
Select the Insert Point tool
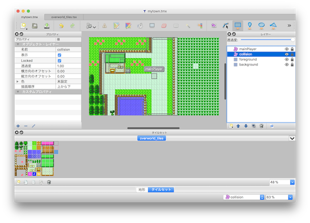coord(250,26)
